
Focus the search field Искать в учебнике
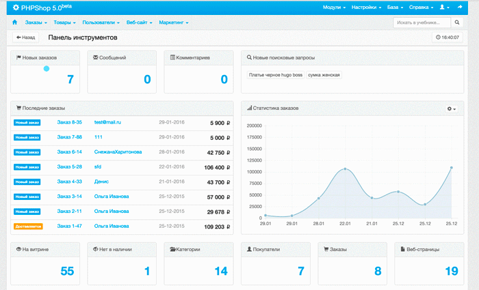(422, 23)
